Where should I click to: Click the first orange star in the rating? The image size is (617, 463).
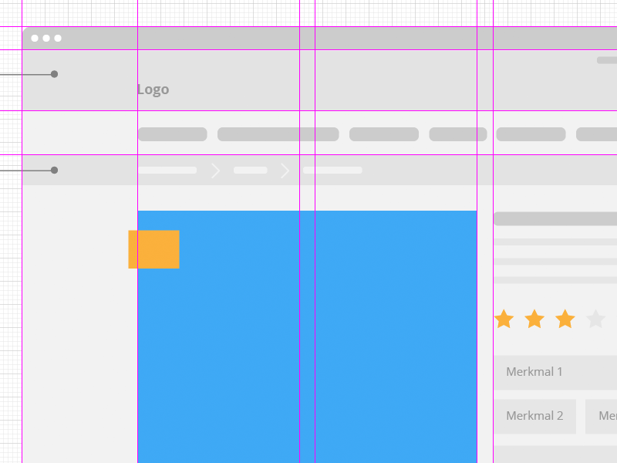point(505,319)
